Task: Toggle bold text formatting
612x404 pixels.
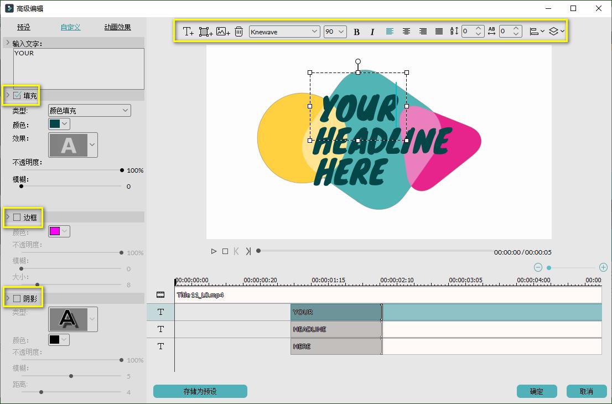Action: pos(356,32)
